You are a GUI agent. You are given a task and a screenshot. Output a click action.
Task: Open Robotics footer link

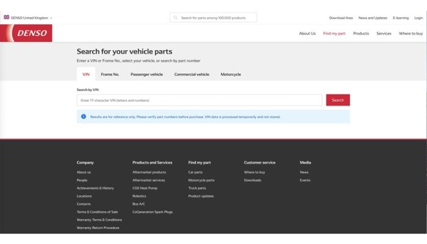(x=139, y=196)
